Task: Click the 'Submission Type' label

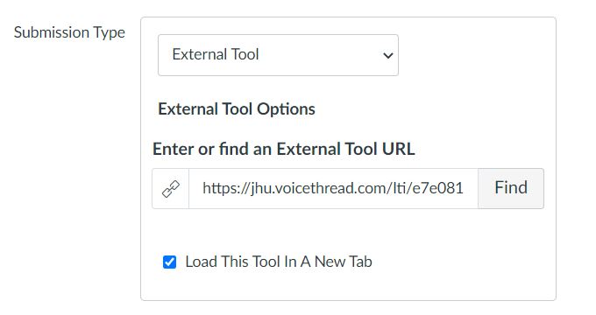Action: pos(69,32)
